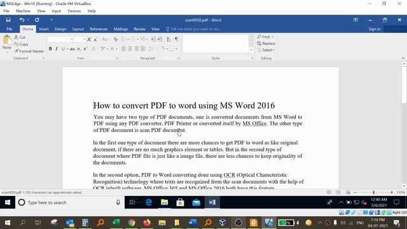This screenshot has width=407, height=229.
Task: Open File Explorer from guest taskbar
Action: click(x=164, y=202)
